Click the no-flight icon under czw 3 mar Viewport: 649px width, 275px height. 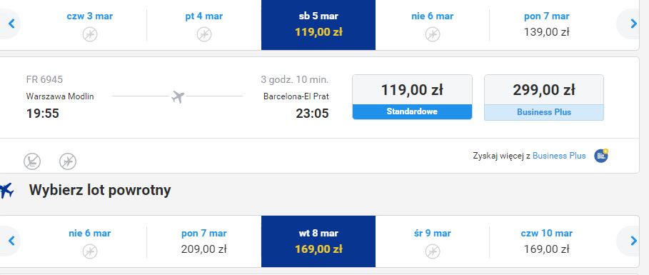point(90,34)
